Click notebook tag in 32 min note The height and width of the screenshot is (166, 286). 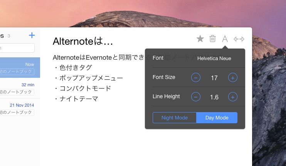pyautogui.click(x=17, y=92)
